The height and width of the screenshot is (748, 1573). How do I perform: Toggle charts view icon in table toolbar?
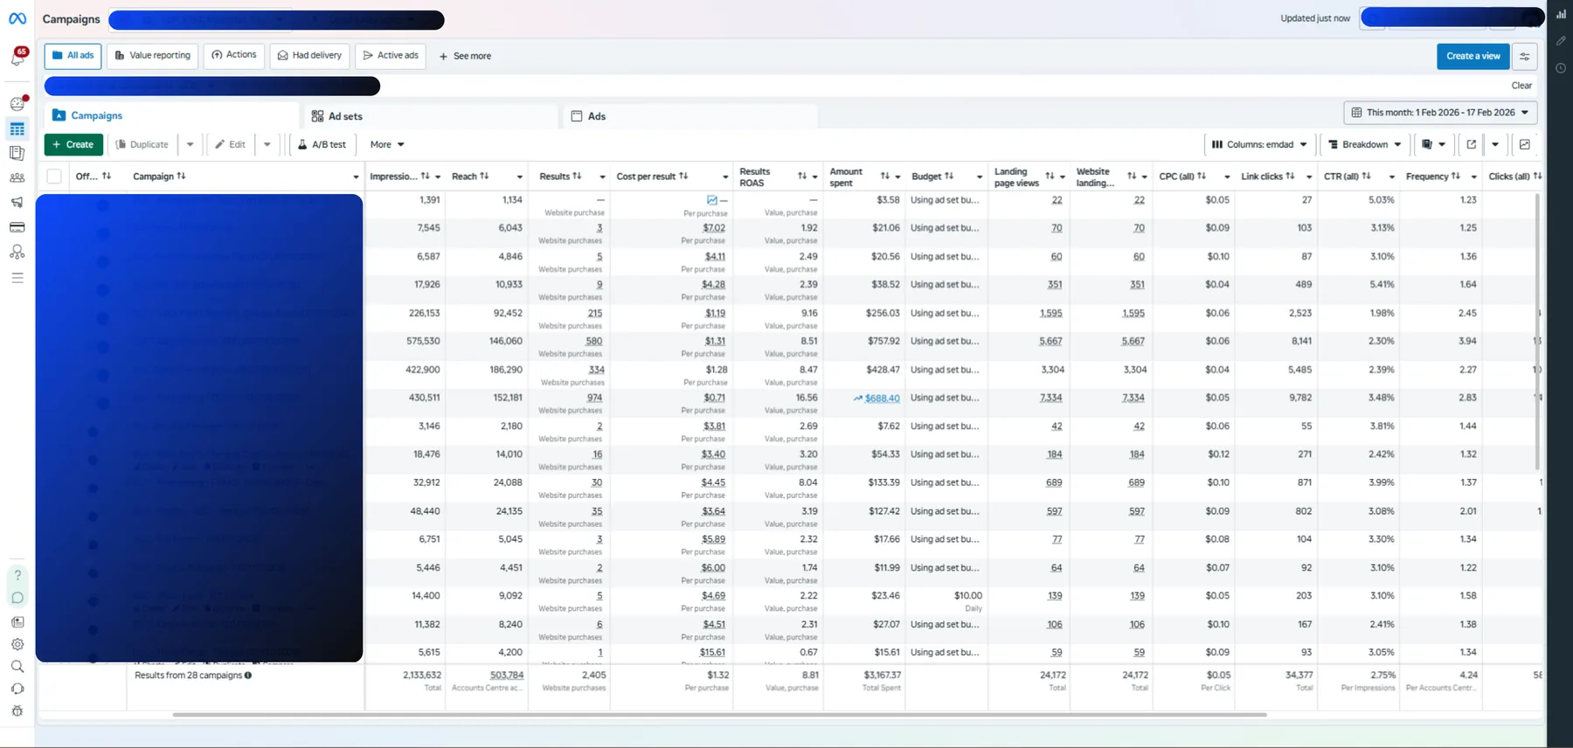pyautogui.click(x=1525, y=144)
